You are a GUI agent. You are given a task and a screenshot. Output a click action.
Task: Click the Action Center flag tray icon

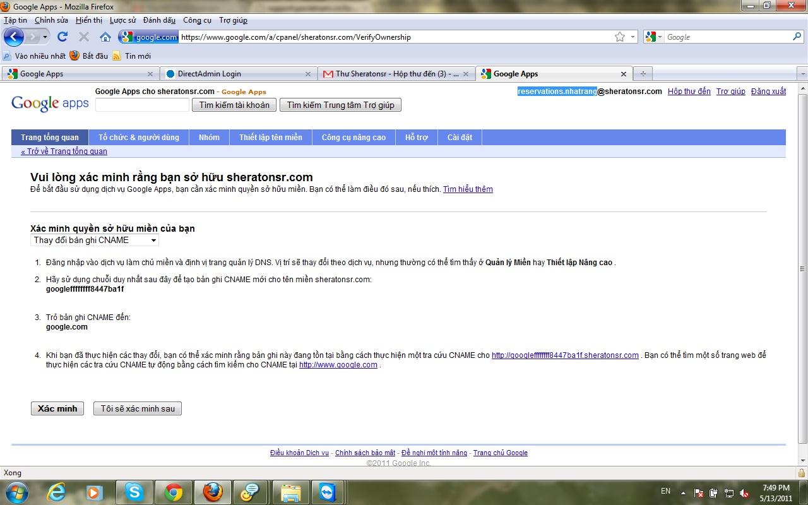point(699,493)
